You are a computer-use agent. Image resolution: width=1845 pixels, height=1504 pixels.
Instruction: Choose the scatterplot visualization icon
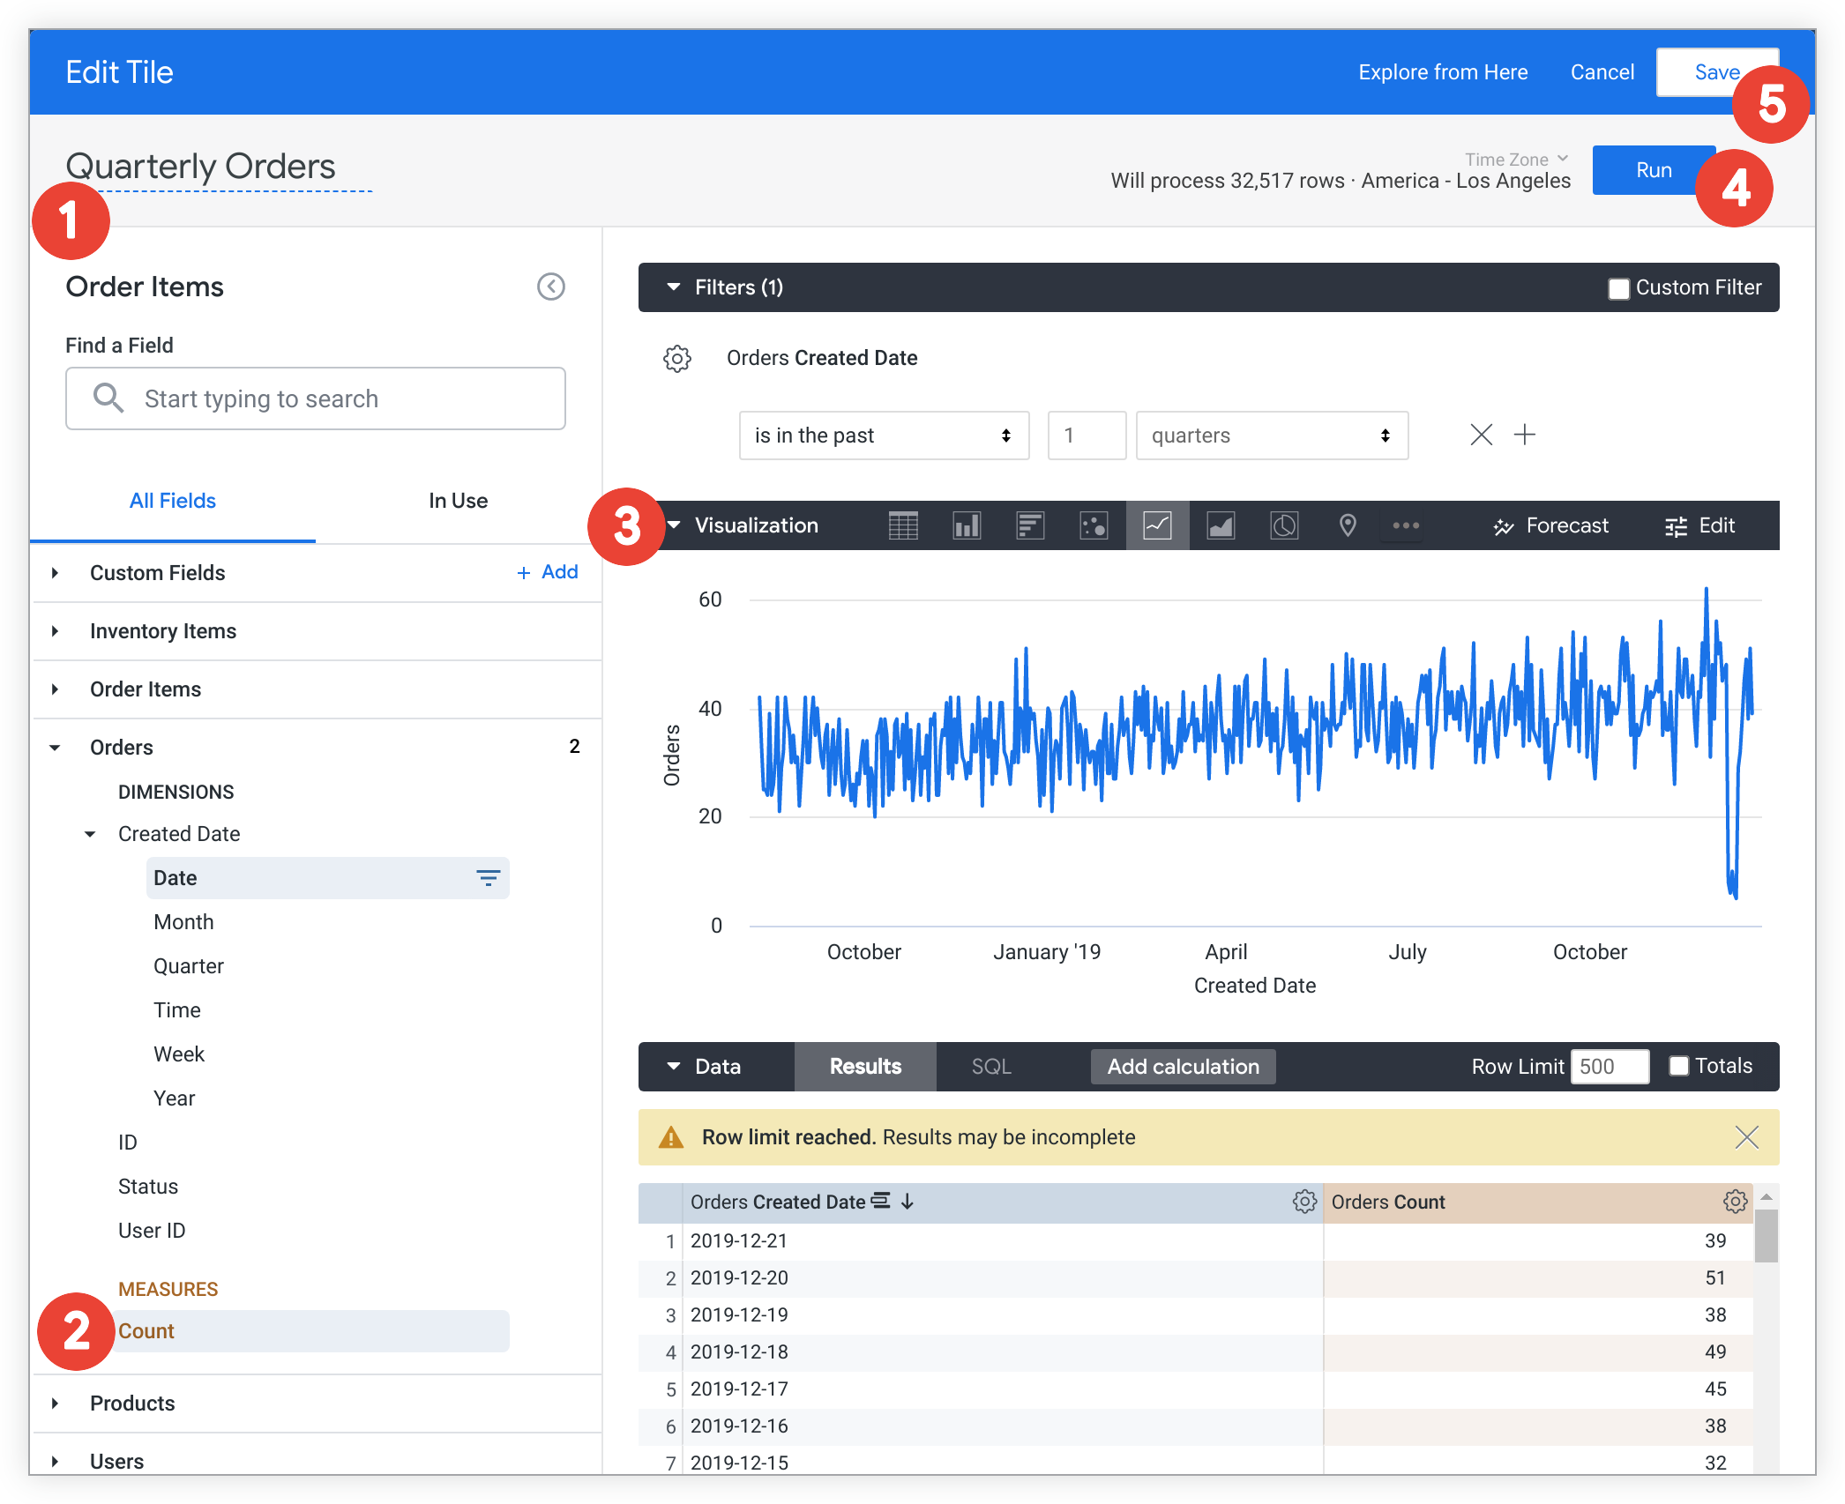(1094, 525)
